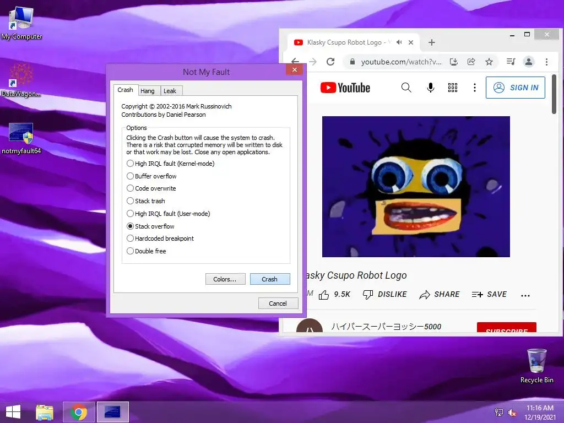This screenshot has height=423, width=564.
Task: Click the install app icon in address bar
Action: coord(454,62)
